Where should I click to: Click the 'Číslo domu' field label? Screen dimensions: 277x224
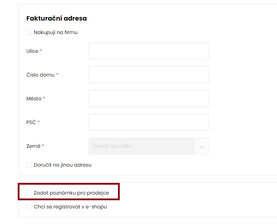40,75
